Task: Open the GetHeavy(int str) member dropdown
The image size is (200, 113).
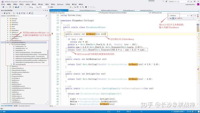Action: click(174, 13)
